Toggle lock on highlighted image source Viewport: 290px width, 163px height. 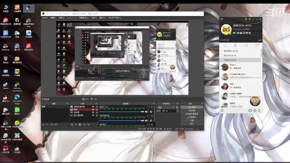(96, 109)
